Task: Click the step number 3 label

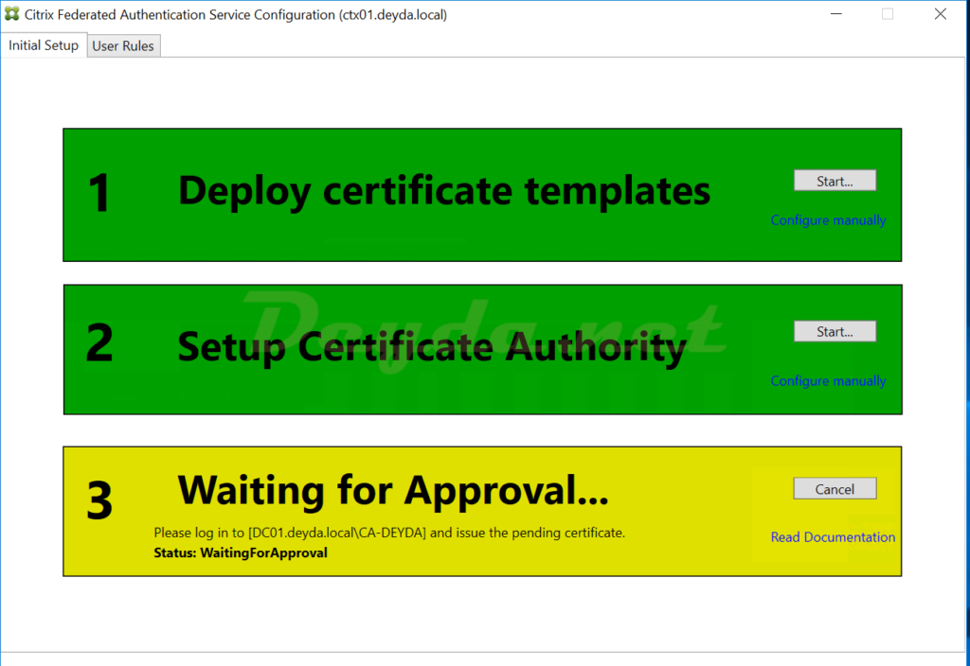Action: click(99, 501)
